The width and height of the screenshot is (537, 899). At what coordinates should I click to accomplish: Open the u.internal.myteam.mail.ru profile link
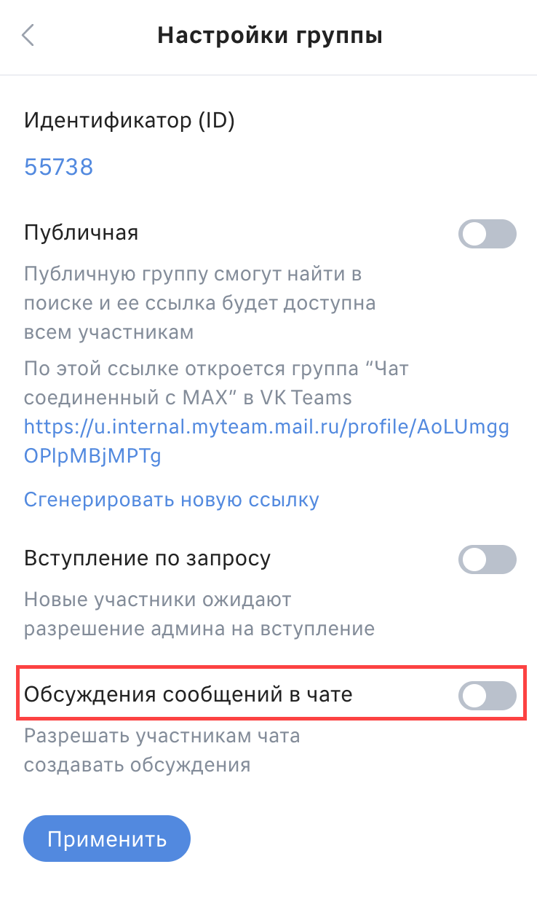[x=266, y=441]
